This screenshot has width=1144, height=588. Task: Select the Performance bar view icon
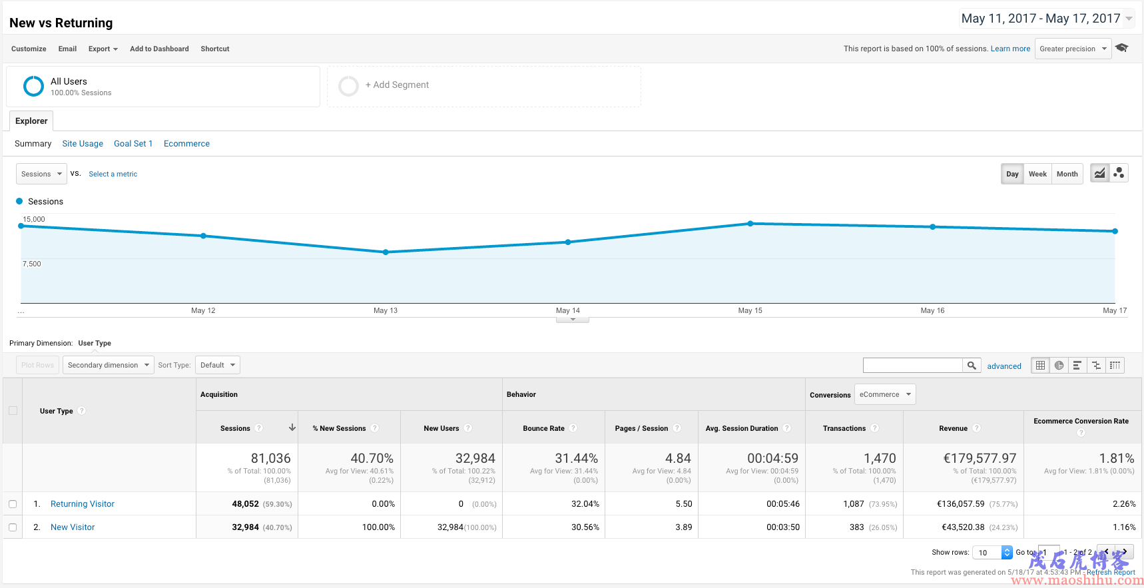[x=1077, y=365]
